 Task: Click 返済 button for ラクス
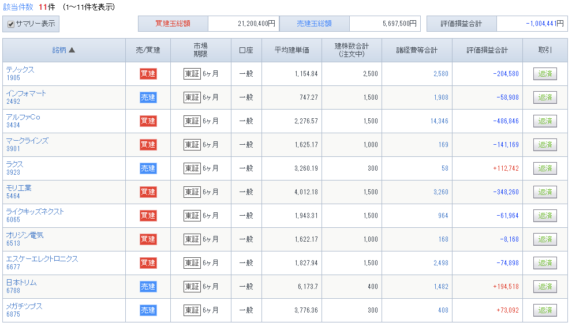point(545,168)
